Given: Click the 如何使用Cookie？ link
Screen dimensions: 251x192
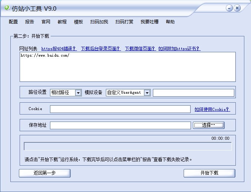Looking at the screenshot, I should (212, 109).
